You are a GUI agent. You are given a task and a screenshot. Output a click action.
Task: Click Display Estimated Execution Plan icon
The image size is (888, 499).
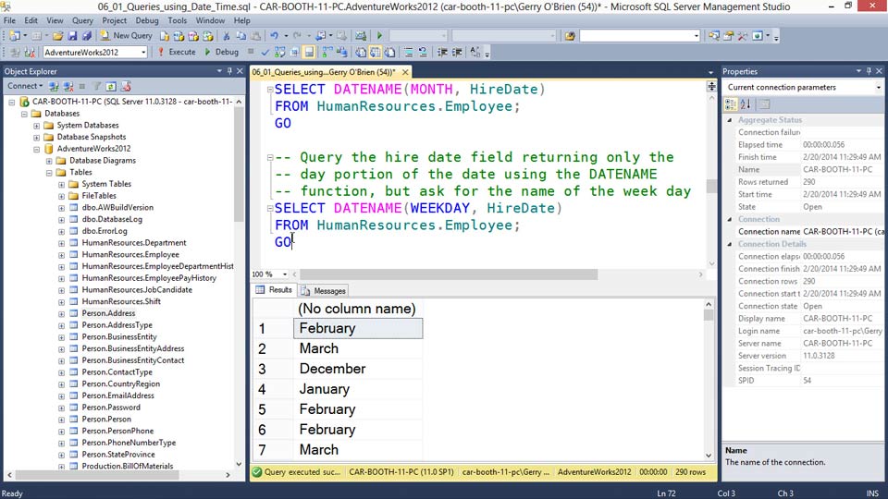pyautogui.click(x=279, y=52)
